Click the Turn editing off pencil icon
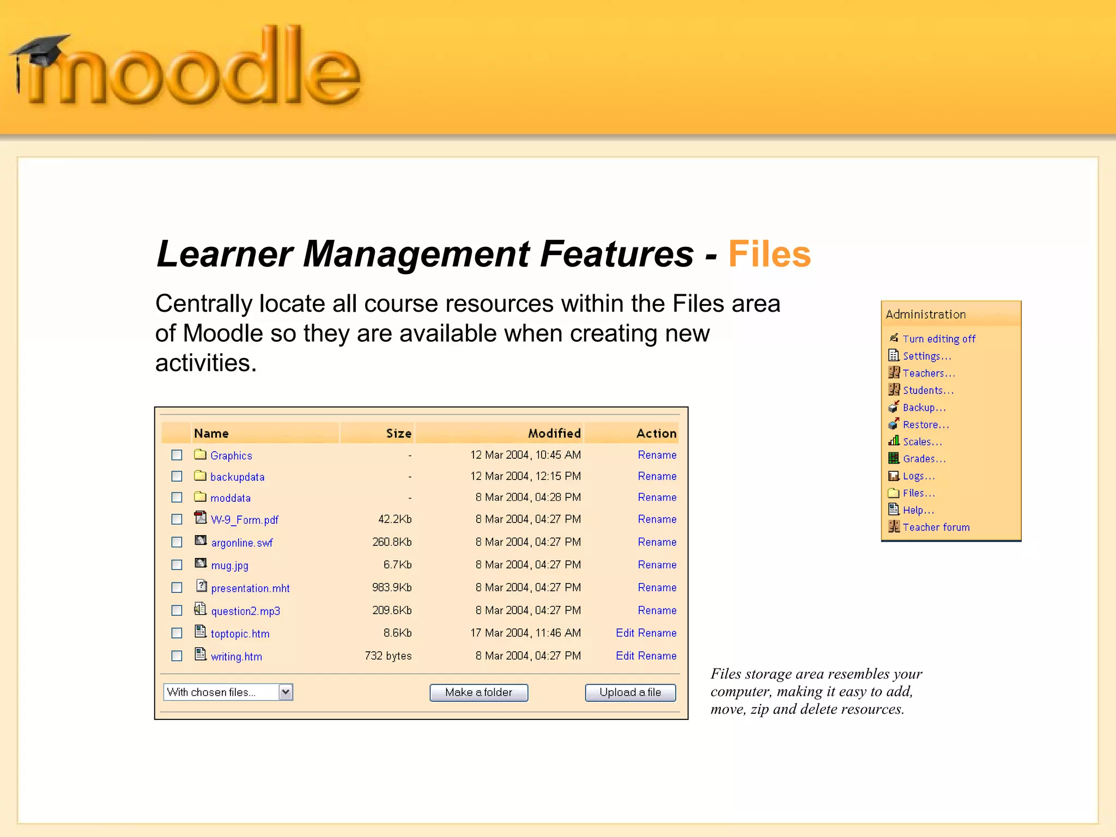This screenshot has width=1116, height=837. click(x=894, y=338)
